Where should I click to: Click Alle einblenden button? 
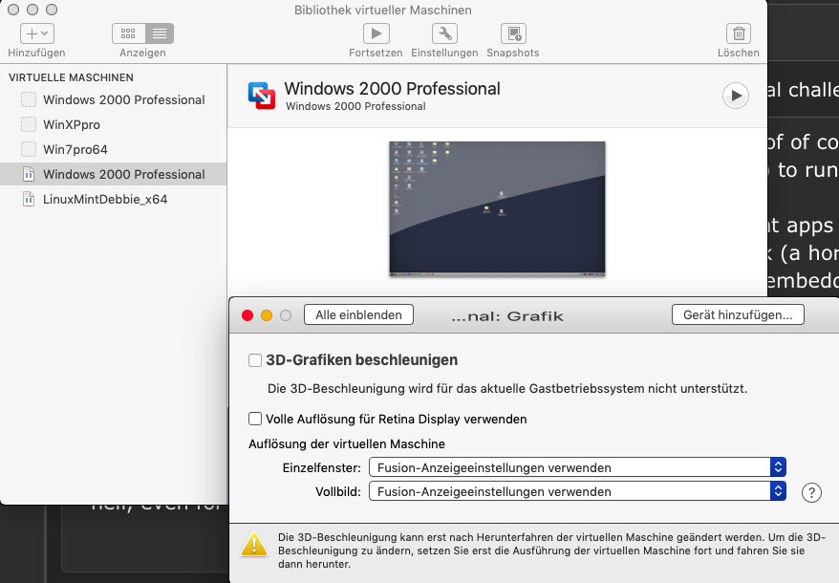[358, 314]
